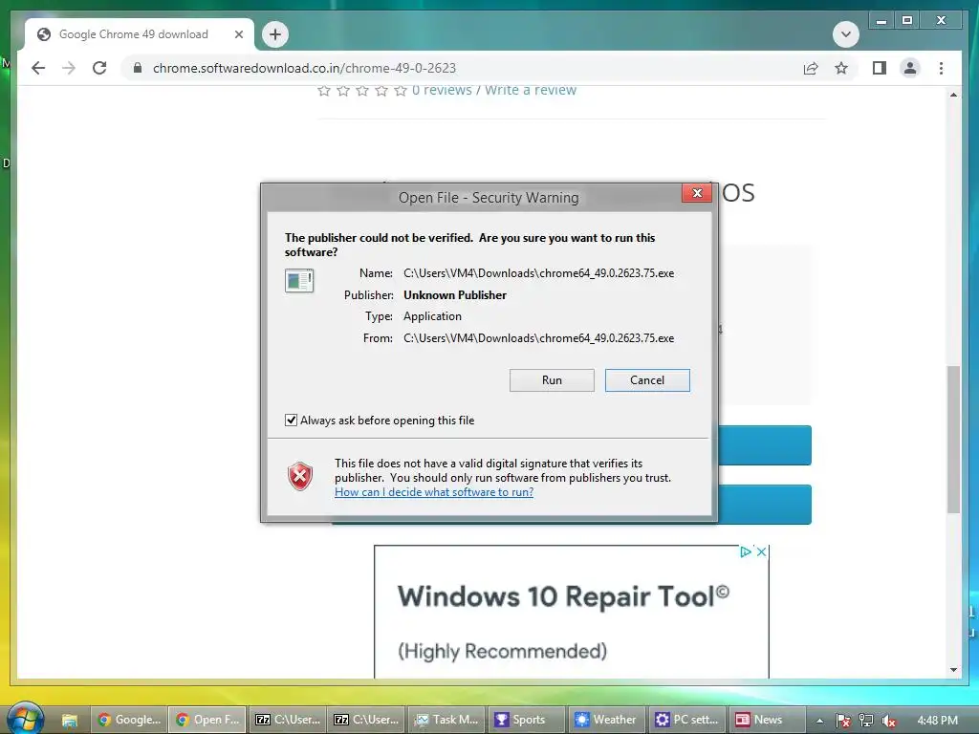Click the fifth rating star

pyautogui.click(x=401, y=91)
